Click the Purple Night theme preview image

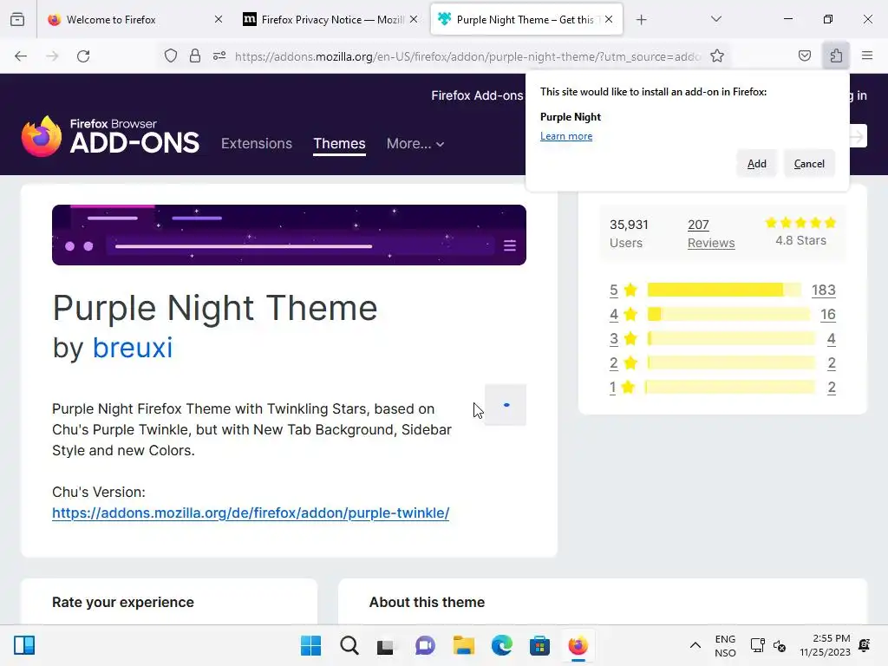pyautogui.click(x=289, y=235)
